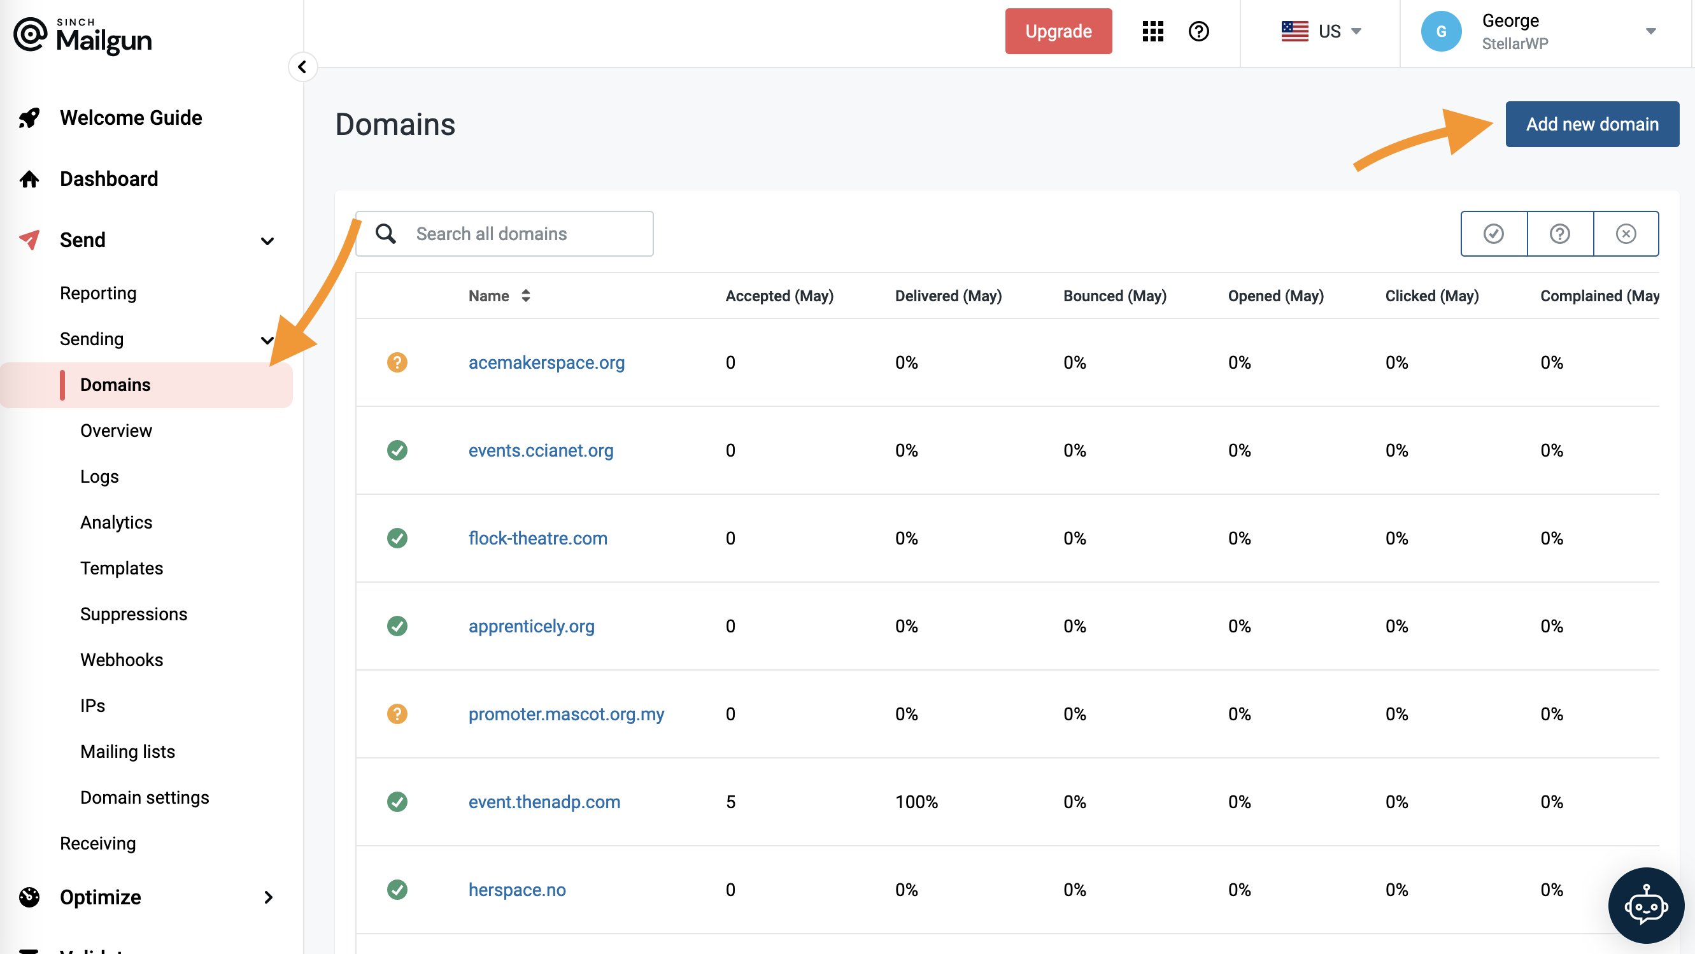
Task: Open Suppressions in the sidebar
Action: pyautogui.click(x=134, y=614)
